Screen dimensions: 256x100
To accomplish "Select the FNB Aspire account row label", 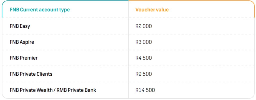I will [x=22, y=42].
